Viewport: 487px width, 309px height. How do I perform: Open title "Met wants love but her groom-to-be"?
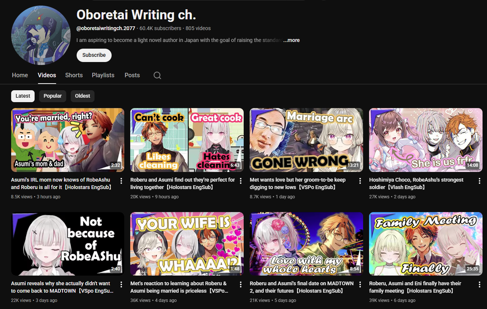(298, 183)
